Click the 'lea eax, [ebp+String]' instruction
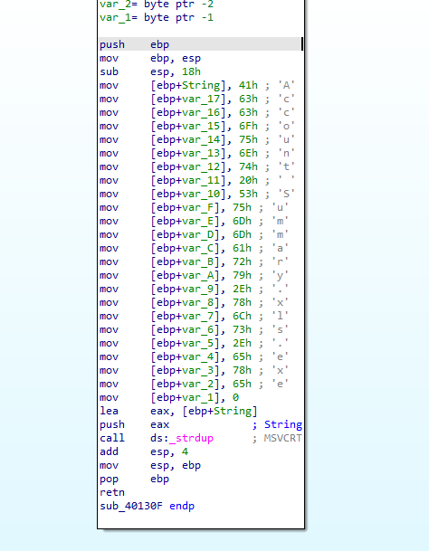Image resolution: width=429 pixels, height=551 pixels. coord(178,412)
